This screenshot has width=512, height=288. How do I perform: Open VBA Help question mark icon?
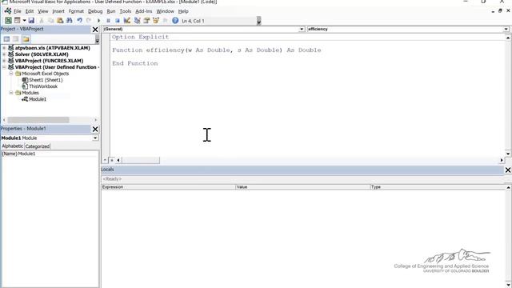pyautogui.click(x=175, y=21)
